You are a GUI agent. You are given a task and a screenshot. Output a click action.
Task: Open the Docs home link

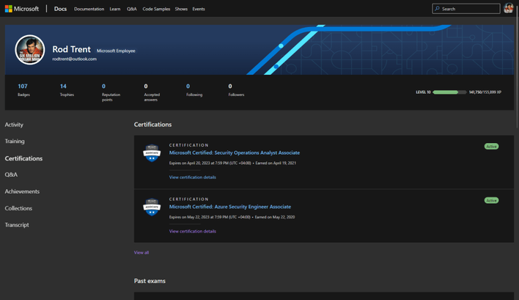(x=60, y=9)
